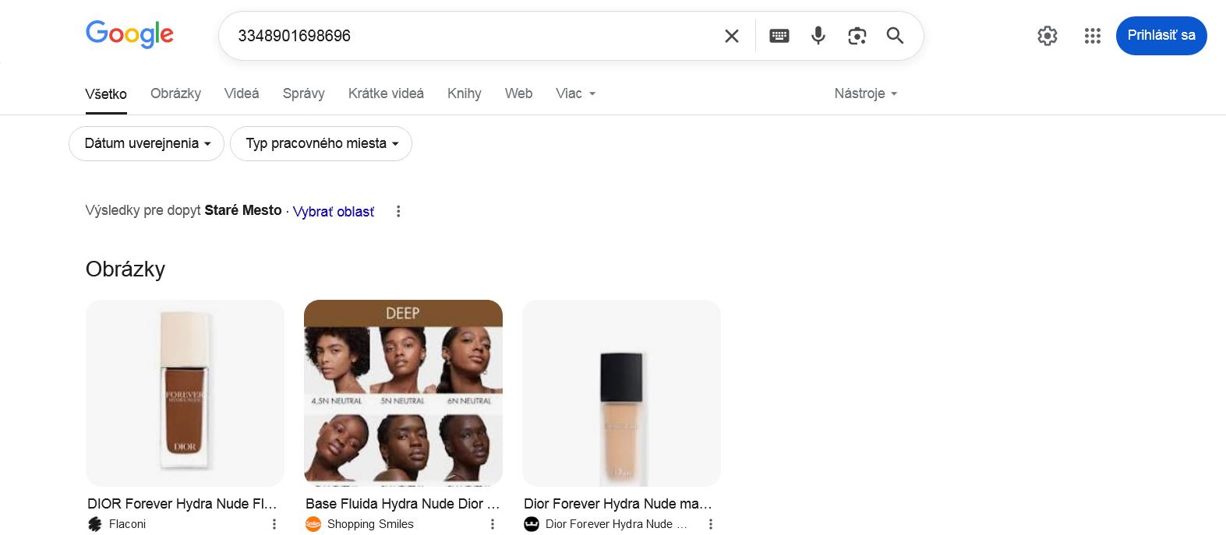The width and height of the screenshot is (1226, 535).
Task: Switch to the Videá tab
Action: pos(242,93)
